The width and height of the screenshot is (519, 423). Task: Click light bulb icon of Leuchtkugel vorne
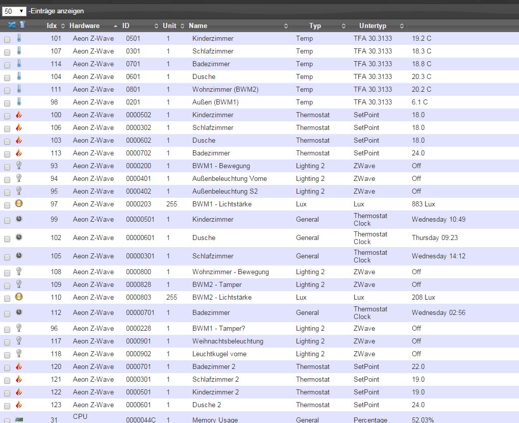pos(19,353)
